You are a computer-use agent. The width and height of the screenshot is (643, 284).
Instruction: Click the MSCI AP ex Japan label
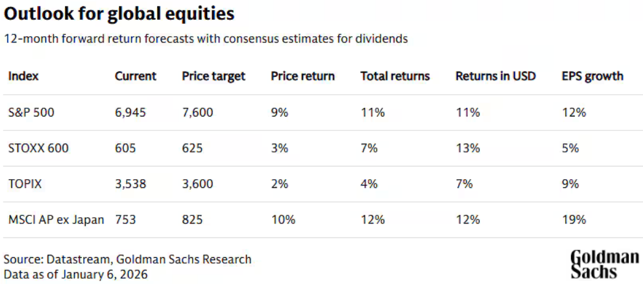coord(56,220)
